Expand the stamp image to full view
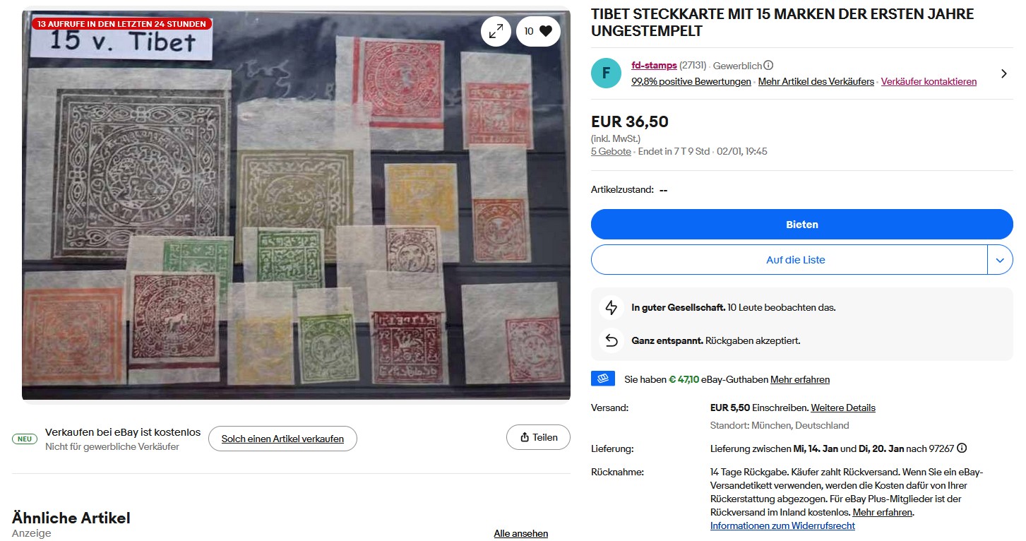Screen dimensions: 1026x541 click(x=496, y=31)
